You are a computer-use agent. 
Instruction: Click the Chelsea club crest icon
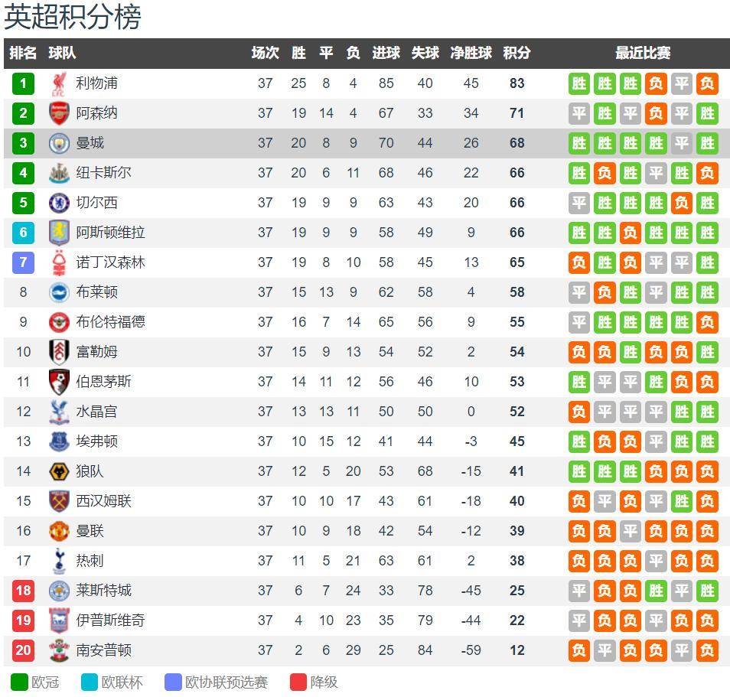59,203
